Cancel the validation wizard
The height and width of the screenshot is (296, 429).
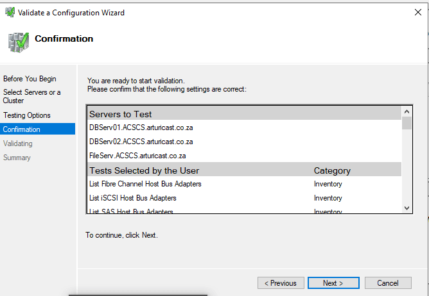(388, 283)
